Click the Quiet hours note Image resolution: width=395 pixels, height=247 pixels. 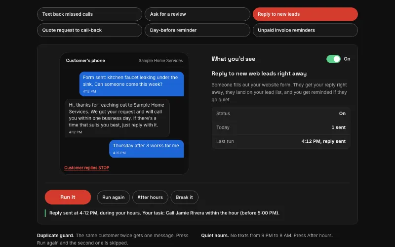pos(267,236)
